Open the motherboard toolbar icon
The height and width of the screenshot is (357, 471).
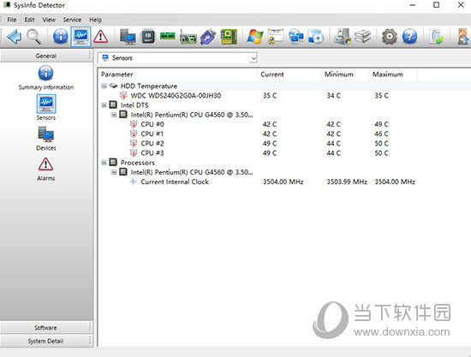coord(229,37)
